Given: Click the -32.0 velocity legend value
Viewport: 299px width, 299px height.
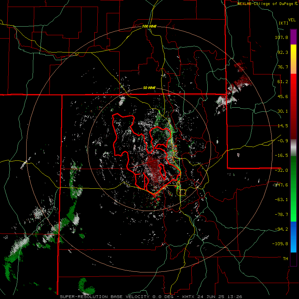Looking at the screenshot, I should point(281,170).
